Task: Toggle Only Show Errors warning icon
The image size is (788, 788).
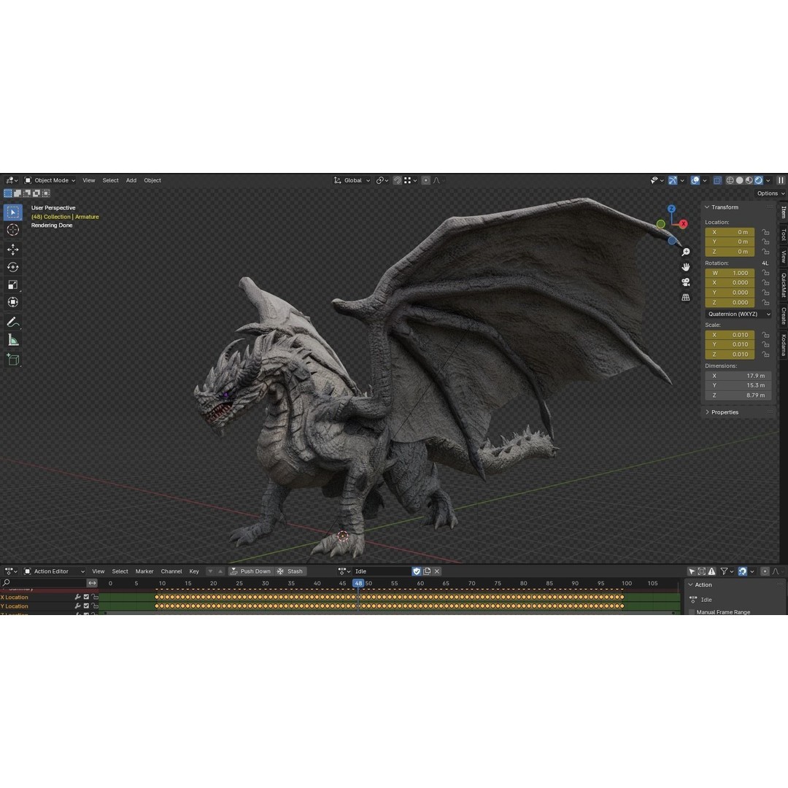Action: click(x=712, y=571)
